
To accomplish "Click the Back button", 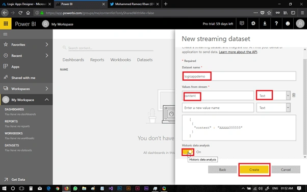I will 222,170.
